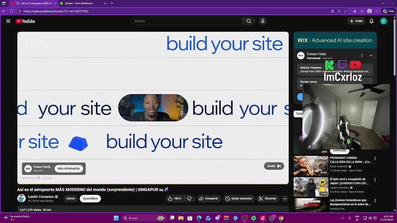The width and height of the screenshot is (397, 223).
Task: Click the ad progress bar under video
Action: (153, 184)
